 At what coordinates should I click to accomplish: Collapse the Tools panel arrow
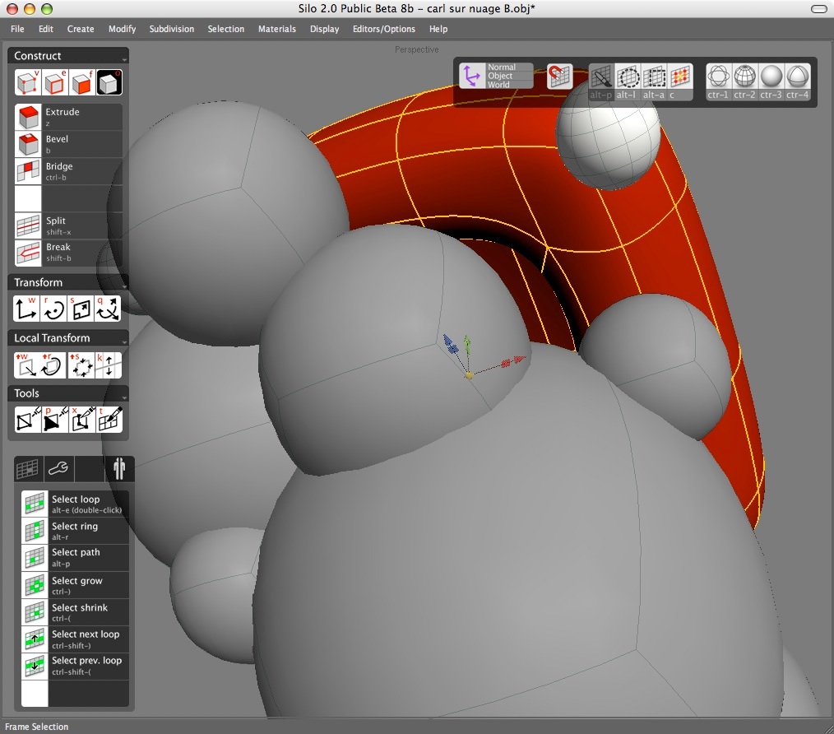[124, 396]
